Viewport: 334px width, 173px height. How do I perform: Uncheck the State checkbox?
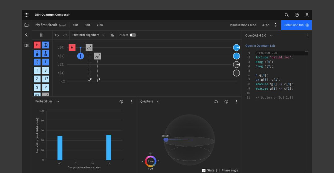click(x=203, y=171)
